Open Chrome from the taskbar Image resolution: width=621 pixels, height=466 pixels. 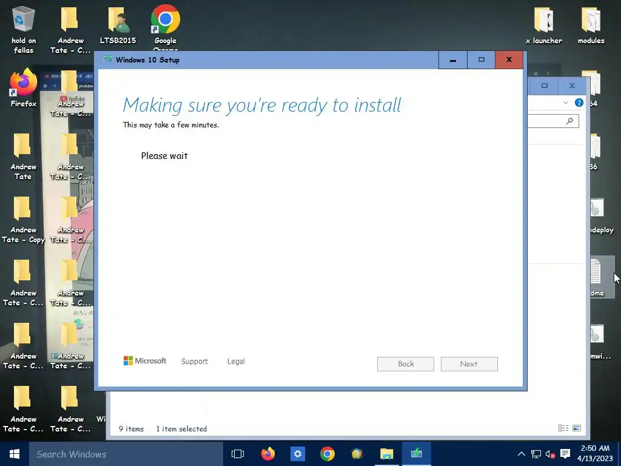point(327,454)
